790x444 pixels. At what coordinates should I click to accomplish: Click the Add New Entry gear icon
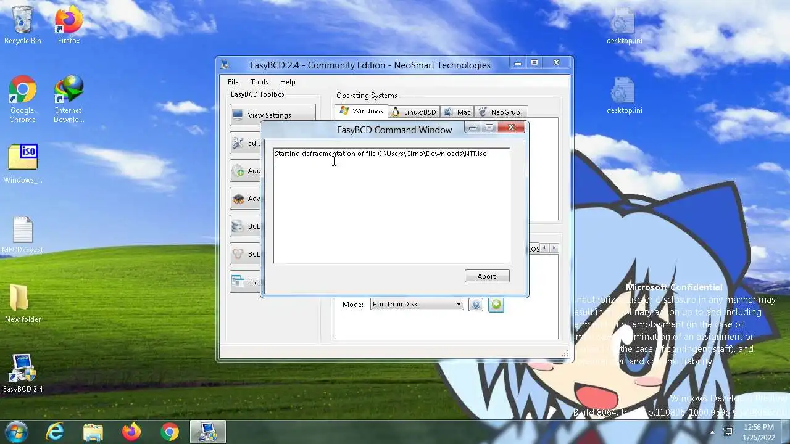[x=238, y=171]
